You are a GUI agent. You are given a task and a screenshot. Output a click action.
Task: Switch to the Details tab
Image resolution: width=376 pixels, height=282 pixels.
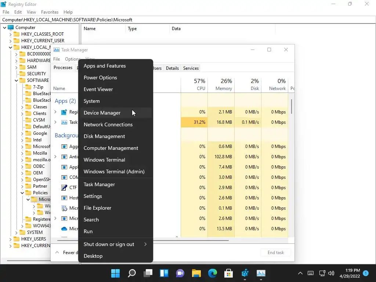tap(172, 68)
